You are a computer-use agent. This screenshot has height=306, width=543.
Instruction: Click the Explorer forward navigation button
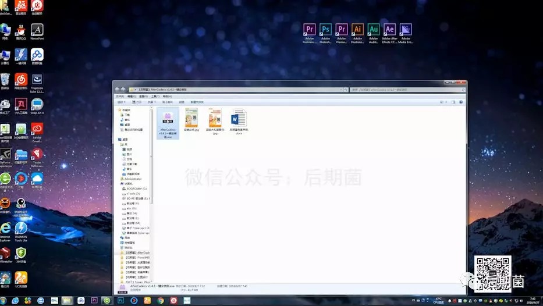click(x=123, y=90)
